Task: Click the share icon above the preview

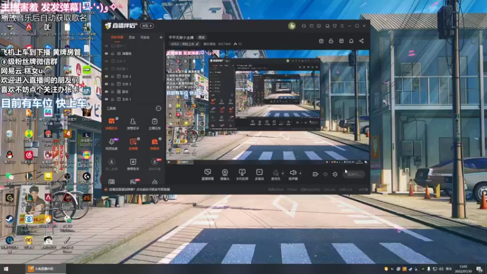Action: pyautogui.click(x=361, y=41)
